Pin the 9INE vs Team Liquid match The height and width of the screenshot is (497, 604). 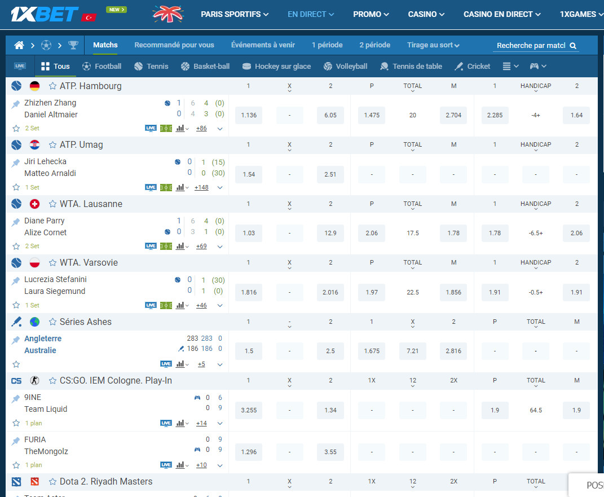pyautogui.click(x=15, y=399)
